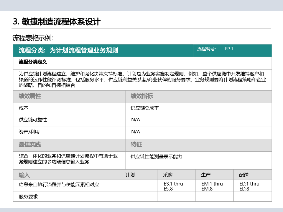Click the 流程编号 label
The width and height of the screenshot is (283, 212).
(206, 49)
